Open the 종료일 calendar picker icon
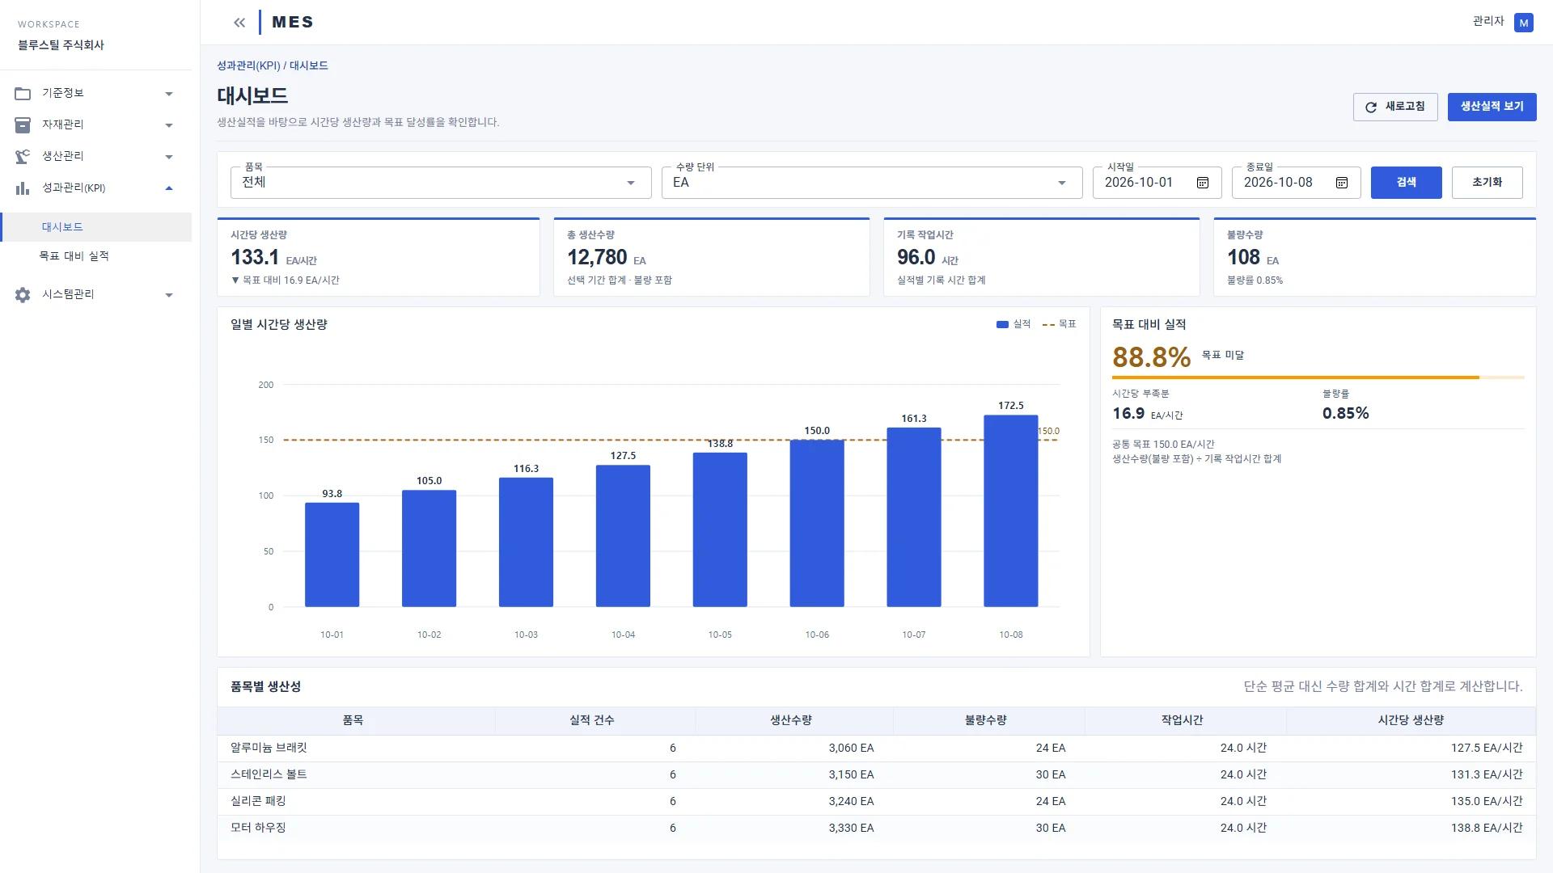Screen dimensions: 1553x873 (1342, 183)
